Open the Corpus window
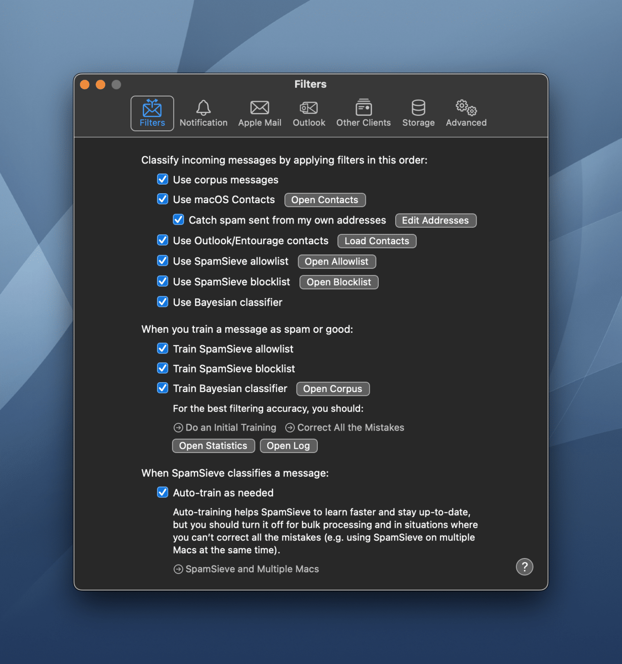The width and height of the screenshot is (622, 664). 332,388
